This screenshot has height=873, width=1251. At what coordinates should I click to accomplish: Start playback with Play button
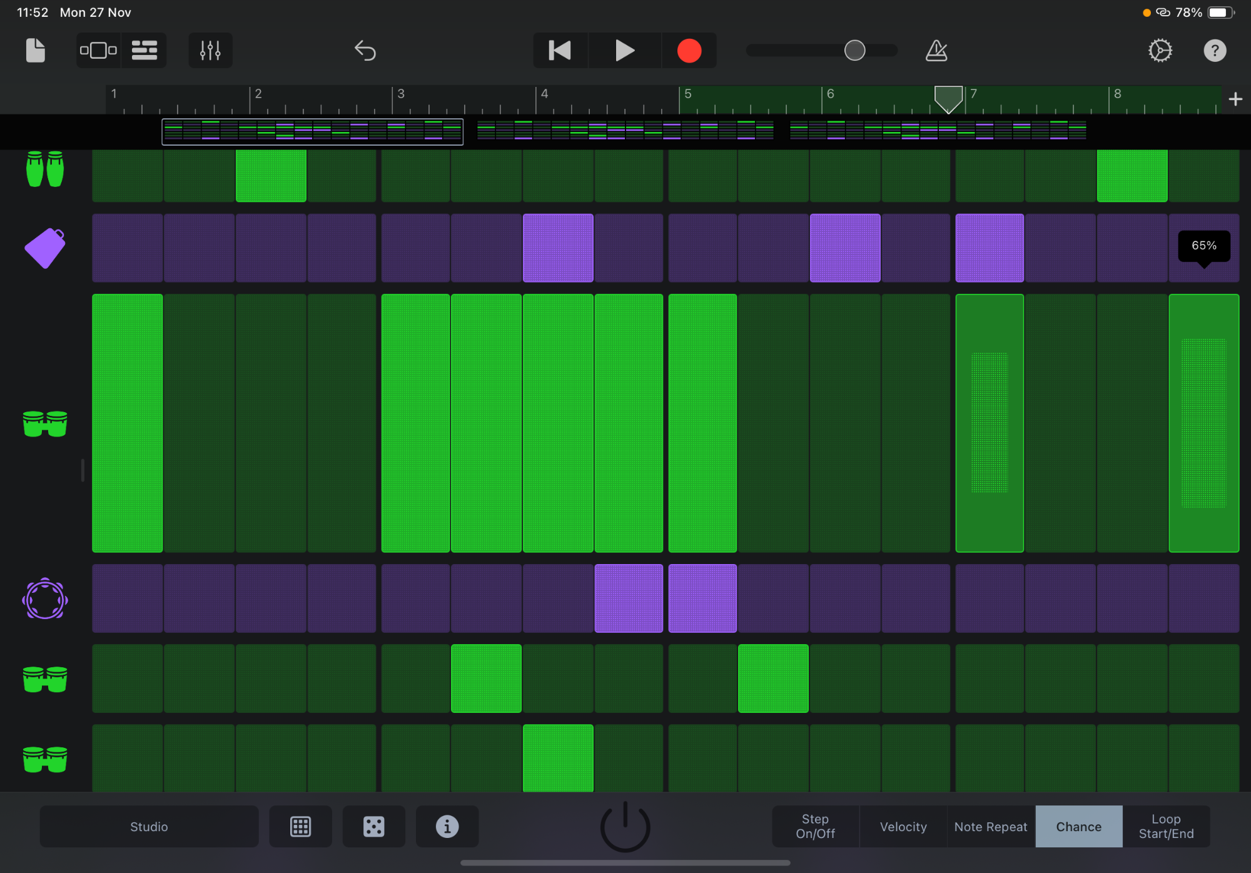click(624, 50)
